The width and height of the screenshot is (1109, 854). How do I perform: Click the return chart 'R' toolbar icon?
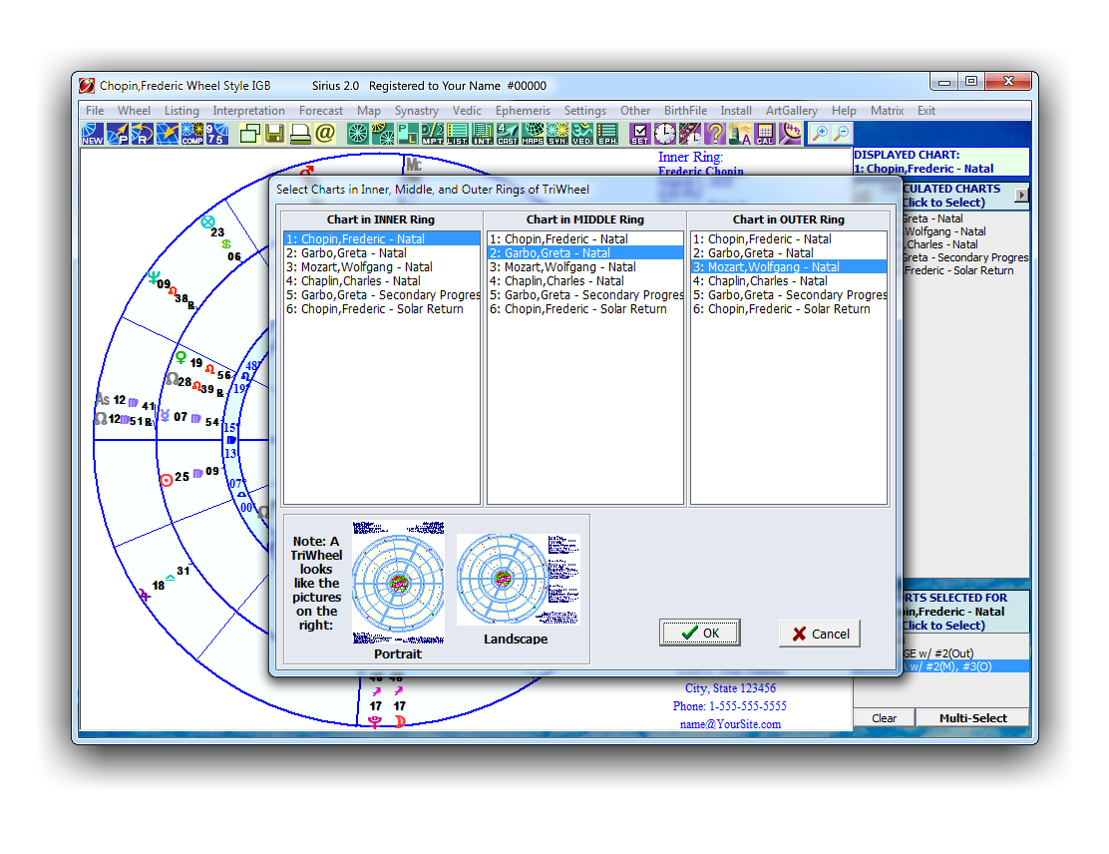(x=143, y=133)
